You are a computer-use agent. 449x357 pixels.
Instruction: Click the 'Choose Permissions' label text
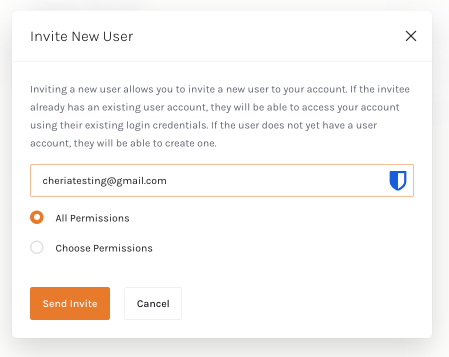click(104, 248)
